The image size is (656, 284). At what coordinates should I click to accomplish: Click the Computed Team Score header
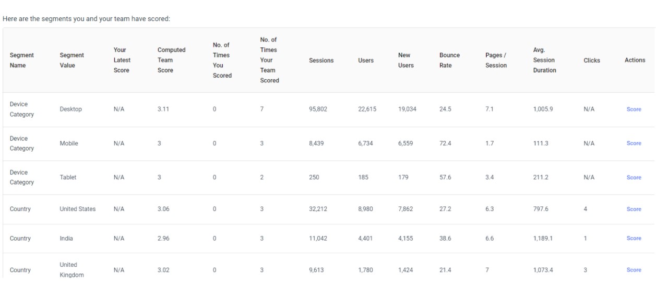click(171, 60)
